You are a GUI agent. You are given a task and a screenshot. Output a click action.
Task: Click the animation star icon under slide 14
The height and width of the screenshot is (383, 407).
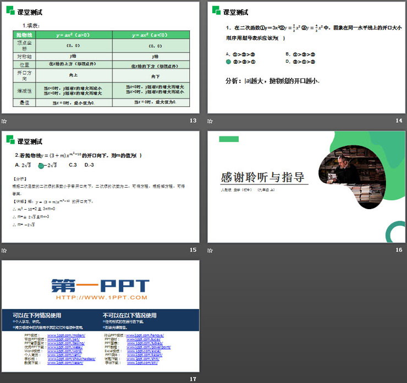click(x=211, y=121)
